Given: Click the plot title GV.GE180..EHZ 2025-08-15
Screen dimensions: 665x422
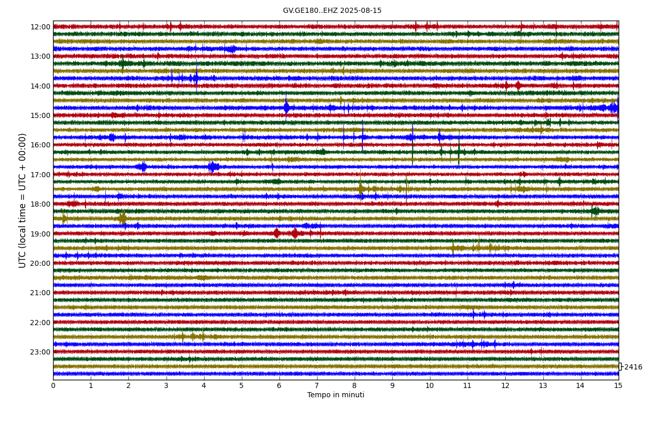Looking at the screenshot, I should pos(332,10).
